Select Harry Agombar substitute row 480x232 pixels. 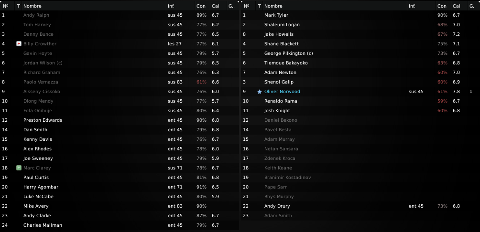click(x=120, y=187)
